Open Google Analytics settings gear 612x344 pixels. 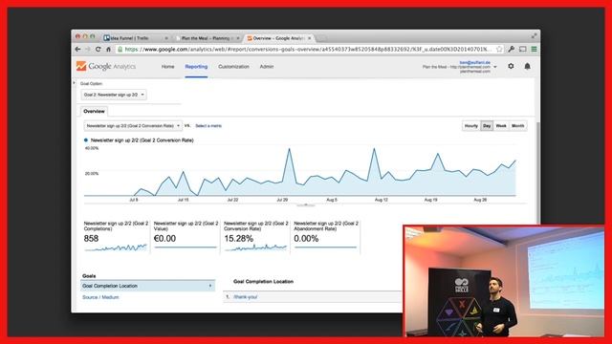511,66
